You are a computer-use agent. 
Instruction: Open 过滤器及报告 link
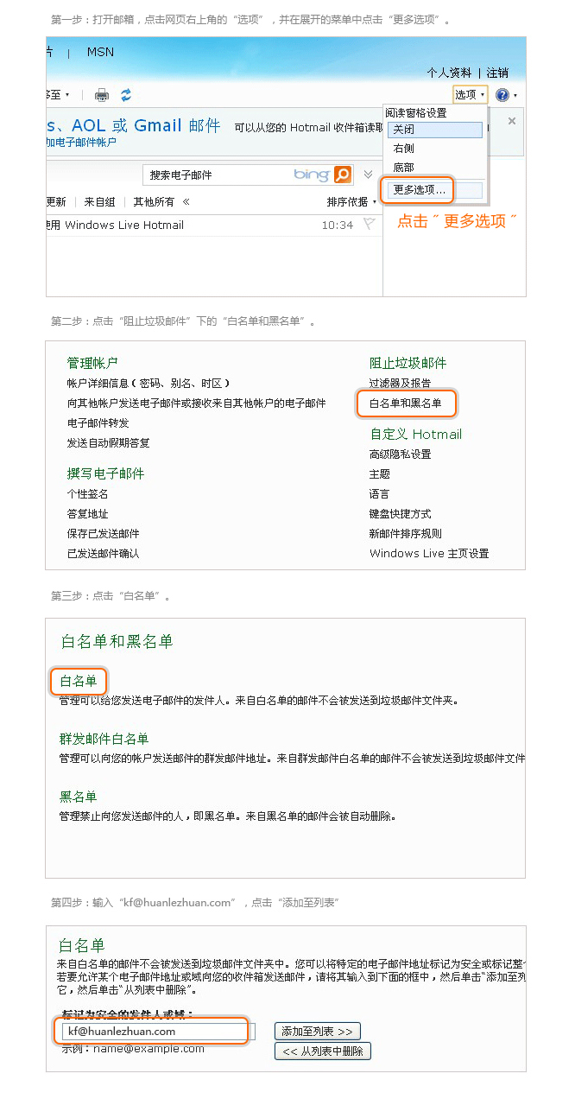401,383
